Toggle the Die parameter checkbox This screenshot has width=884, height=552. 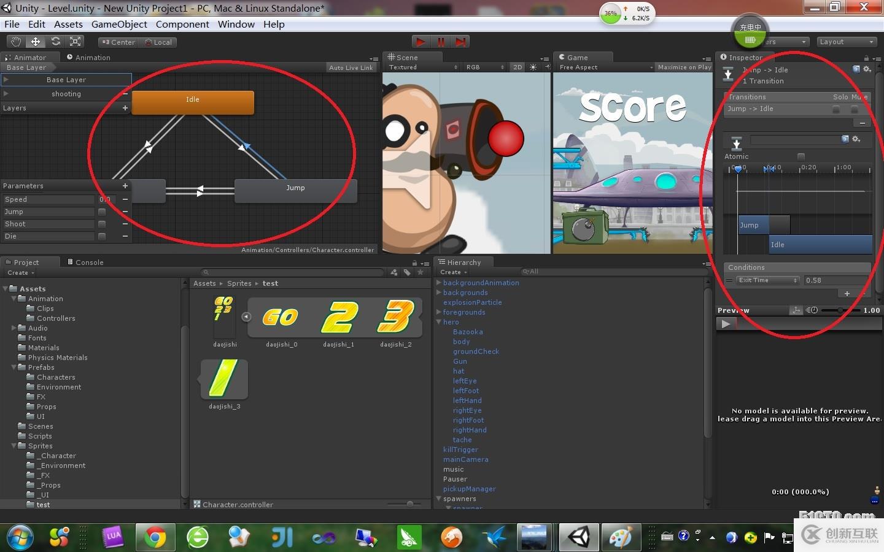[102, 236]
